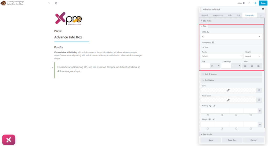Screen dimensions: 268x146
Task: Click the Padding responsive device icon
Action: tap(210, 106)
